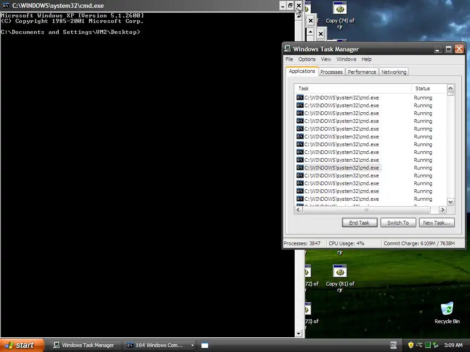
Task: Click the taskbar clock showing 3:09 AM
Action: [x=453, y=345]
